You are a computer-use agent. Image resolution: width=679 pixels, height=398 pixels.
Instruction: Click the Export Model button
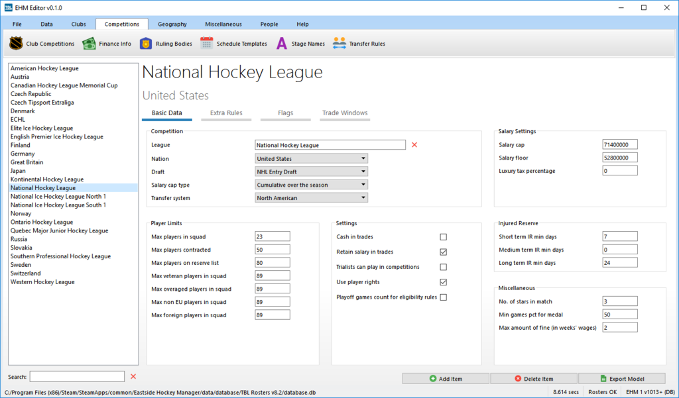coord(622,379)
